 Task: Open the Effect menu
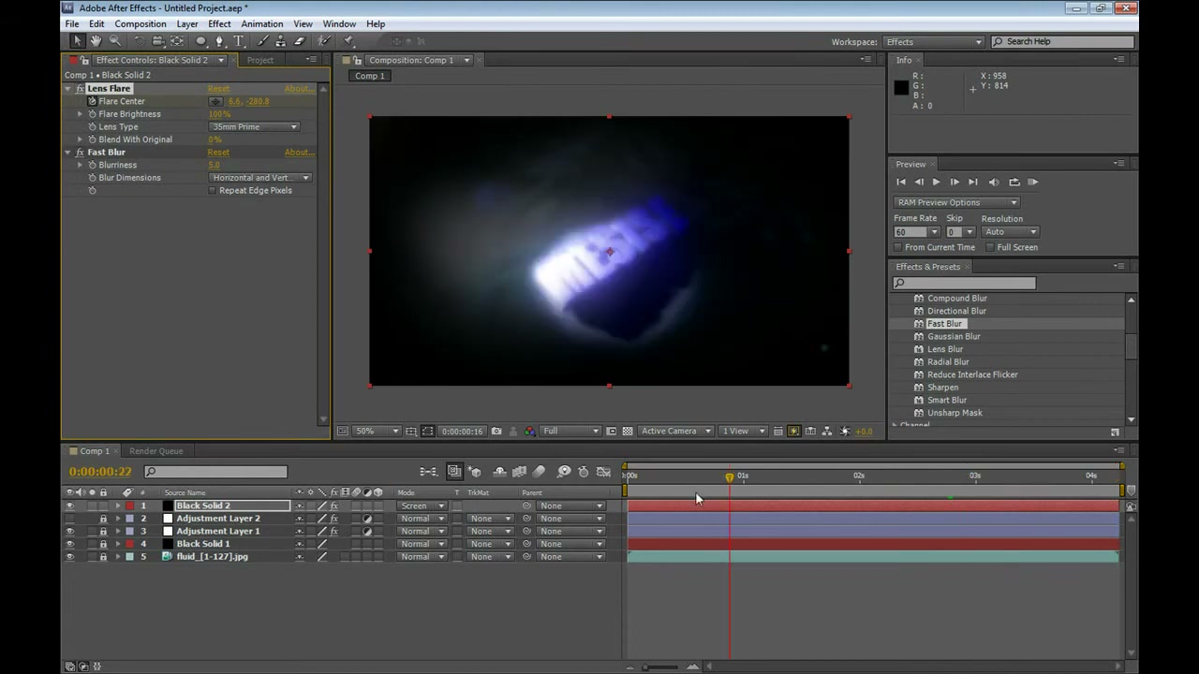pos(219,23)
